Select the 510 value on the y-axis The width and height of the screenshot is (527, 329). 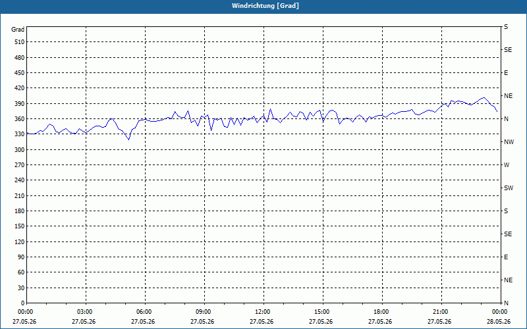(20, 42)
